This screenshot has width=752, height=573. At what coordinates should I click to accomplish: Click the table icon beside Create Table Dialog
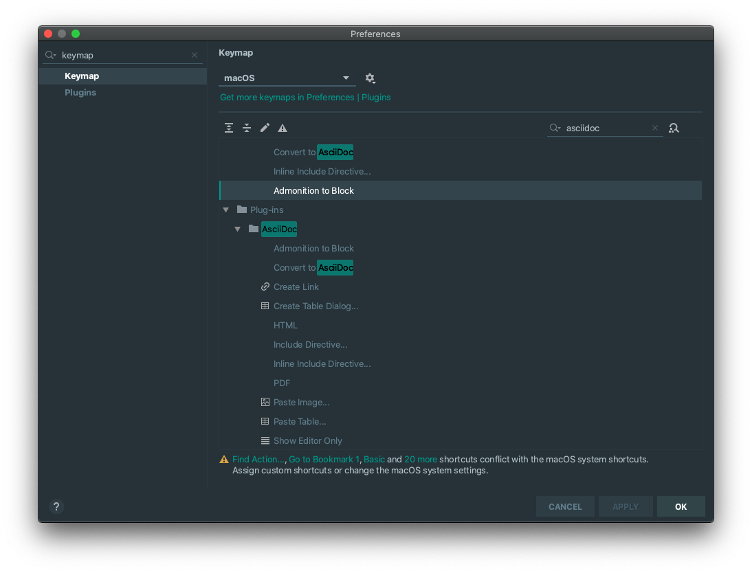[x=265, y=306]
